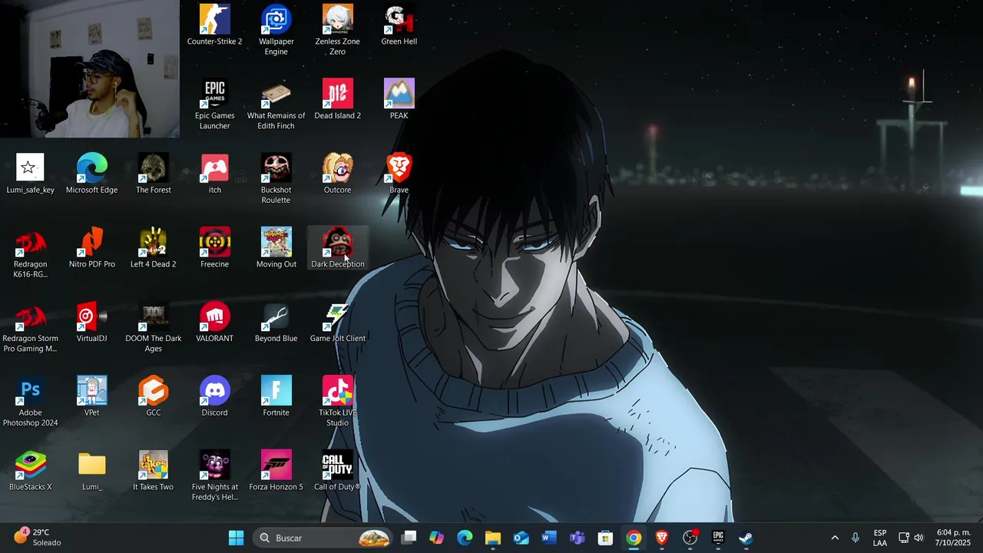Open the 29°C Soleado weather widget
This screenshot has height=553, width=983.
37,537
